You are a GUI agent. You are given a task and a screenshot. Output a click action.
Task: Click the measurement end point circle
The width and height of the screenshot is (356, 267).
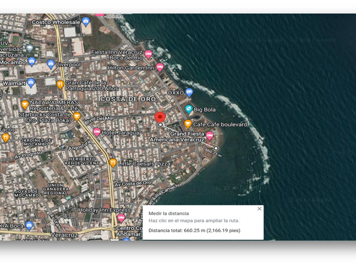216,148
